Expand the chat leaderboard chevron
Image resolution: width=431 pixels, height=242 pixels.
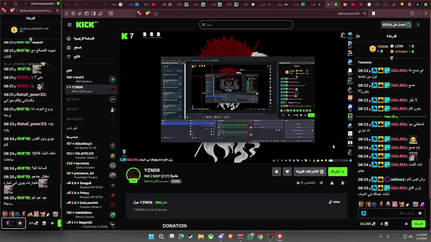point(392,58)
